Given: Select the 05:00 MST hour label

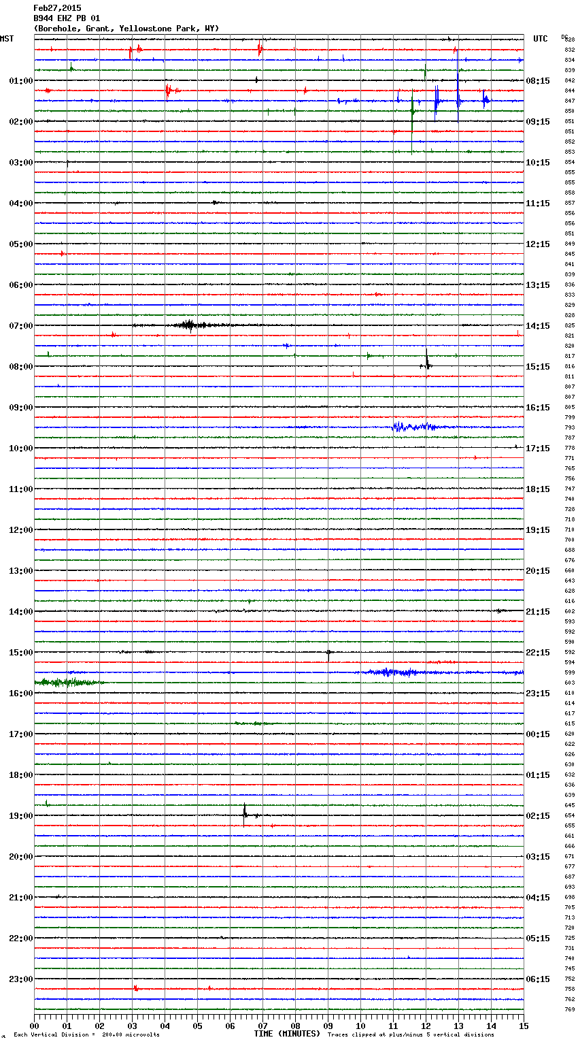Looking at the screenshot, I should click(21, 244).
